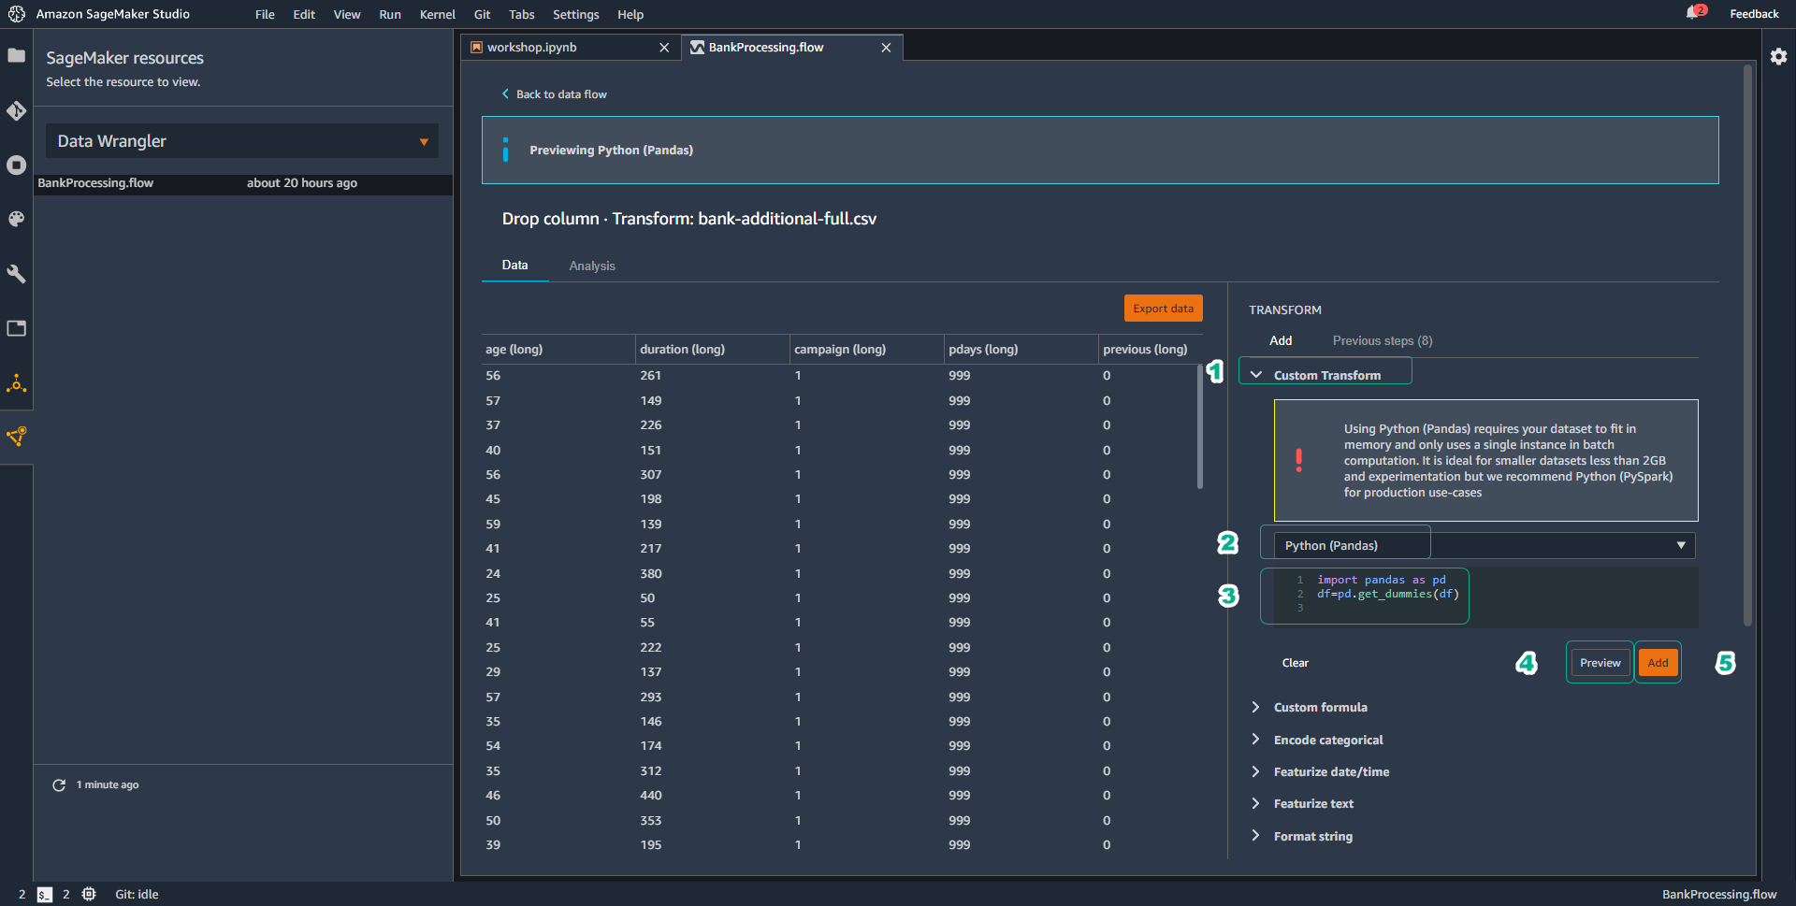Expand the Featurize text section
The width and height of the screenshot is (1796, 906).
[1256, 803]
